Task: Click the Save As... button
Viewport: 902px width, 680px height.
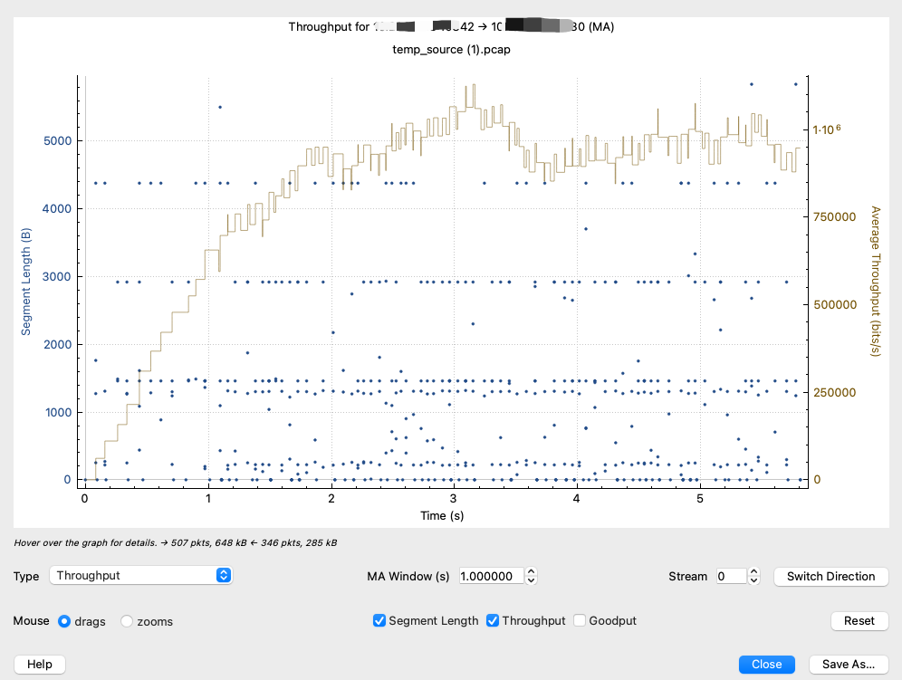Action: tap(848, 664)
